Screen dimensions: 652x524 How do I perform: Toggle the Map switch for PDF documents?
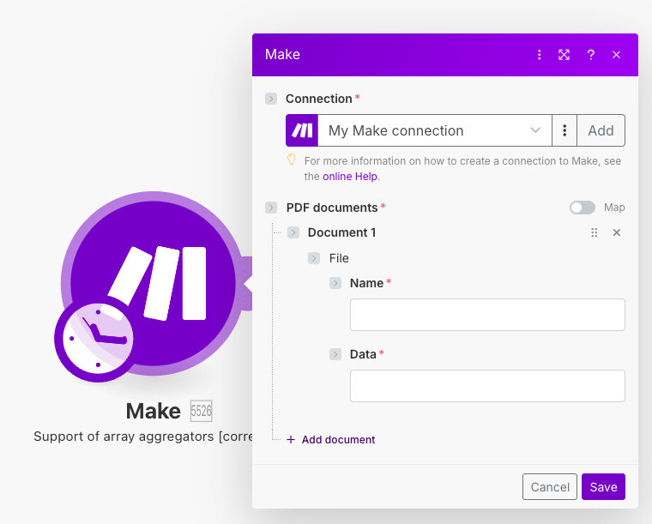pos(583,208)
